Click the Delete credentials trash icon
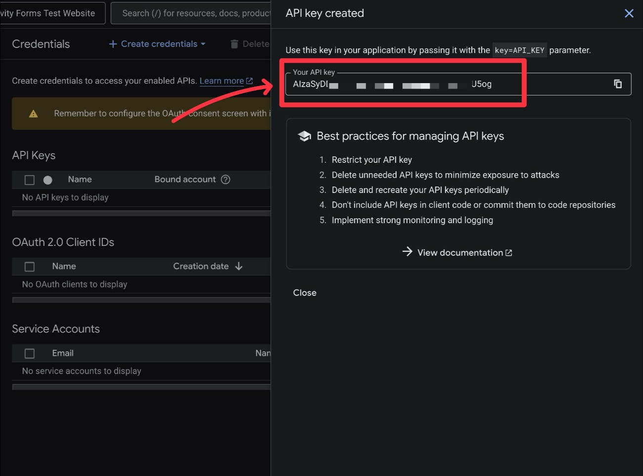This screenshot has height=476, width=643. pos(234,44)
